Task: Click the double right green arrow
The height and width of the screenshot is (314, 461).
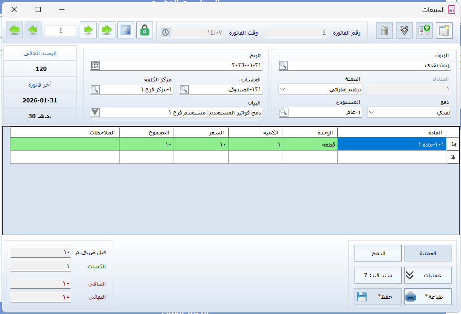Action: pos(107,30)
